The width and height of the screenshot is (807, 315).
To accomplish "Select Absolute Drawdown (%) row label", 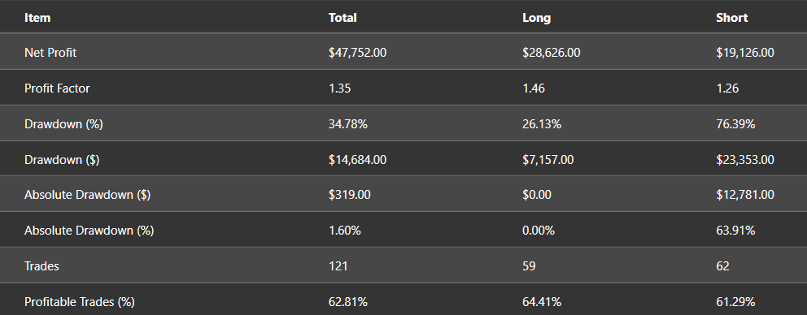I will point(89,231).
